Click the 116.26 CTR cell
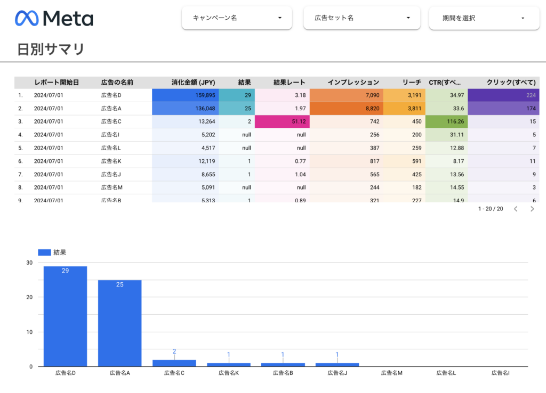546x393 pixels. click(x=446, y=121)
